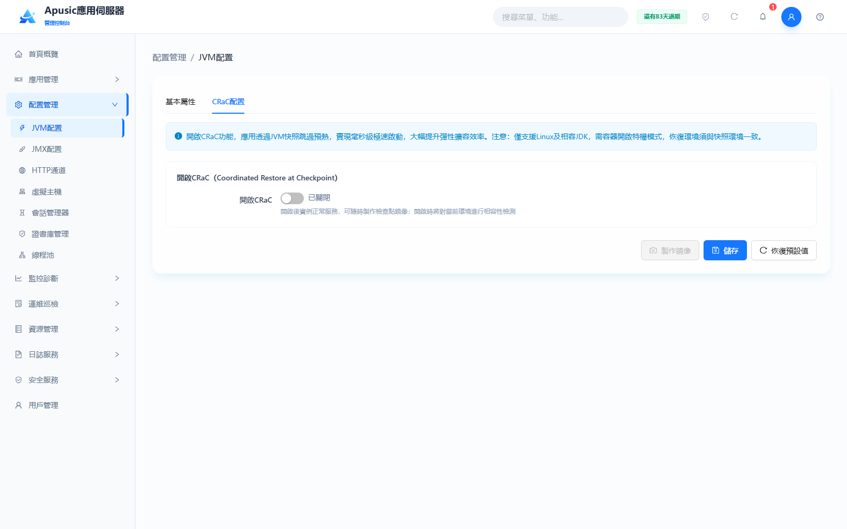Expand the 日誌服務 chevron

117,354
